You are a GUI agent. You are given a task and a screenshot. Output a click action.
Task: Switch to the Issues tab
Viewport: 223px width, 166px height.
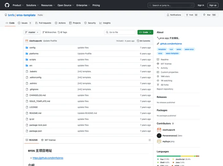[24, 23]
